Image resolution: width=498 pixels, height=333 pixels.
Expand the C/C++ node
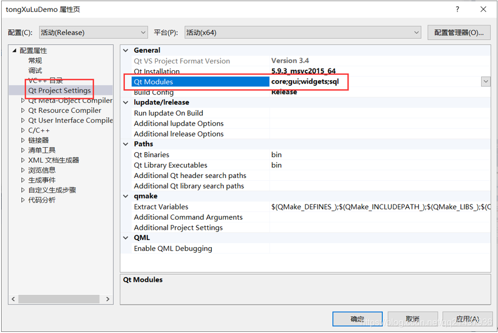[x=23, y=130]
